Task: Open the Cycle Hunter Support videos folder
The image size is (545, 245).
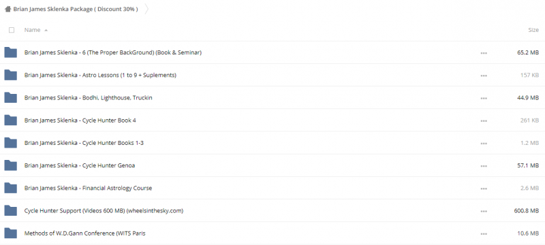Action: tap(104, 211)
